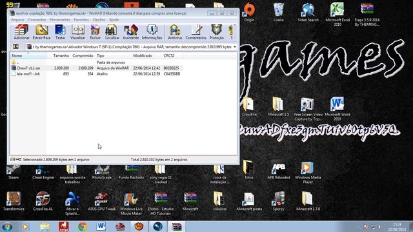Open Word from the taskbar
Viewport: 413px width, 232px height.
(x=101, y=226)
